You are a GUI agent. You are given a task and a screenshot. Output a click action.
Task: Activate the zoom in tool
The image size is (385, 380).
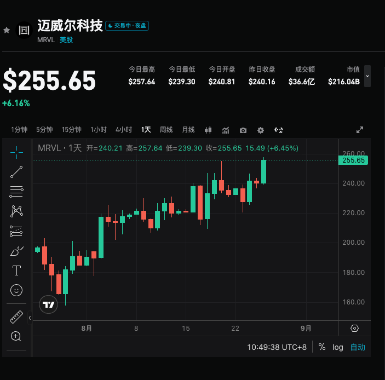point(16,336)
